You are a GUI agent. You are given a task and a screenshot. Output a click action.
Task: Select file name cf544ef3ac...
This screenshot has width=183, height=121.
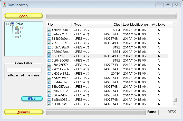61,82
